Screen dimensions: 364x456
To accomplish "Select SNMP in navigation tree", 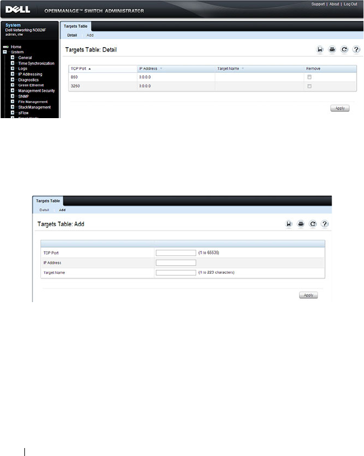I will pyautogui.click(x=23, y=97).
